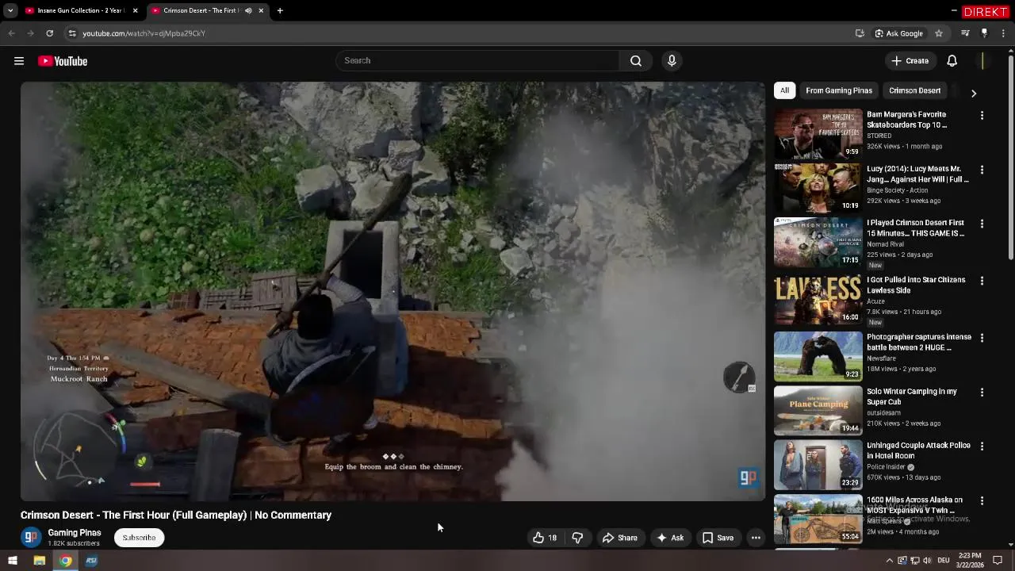The width and height of the screenshot is (1015, 571).
Task: Open Unhinged Couple Attack Police thumbnail
Action: [x=818, y=465]
